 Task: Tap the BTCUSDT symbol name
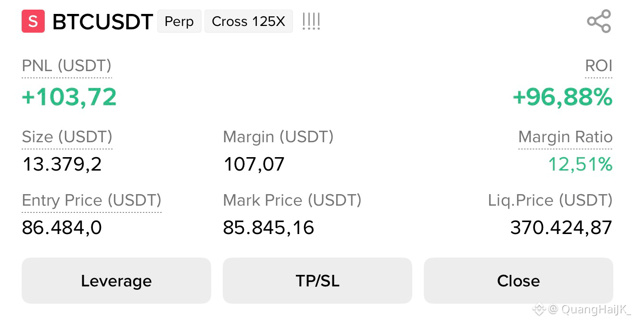point(102,22)
